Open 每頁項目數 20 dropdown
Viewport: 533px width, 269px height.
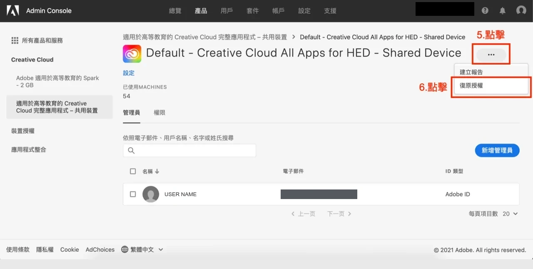click(510, 214)
